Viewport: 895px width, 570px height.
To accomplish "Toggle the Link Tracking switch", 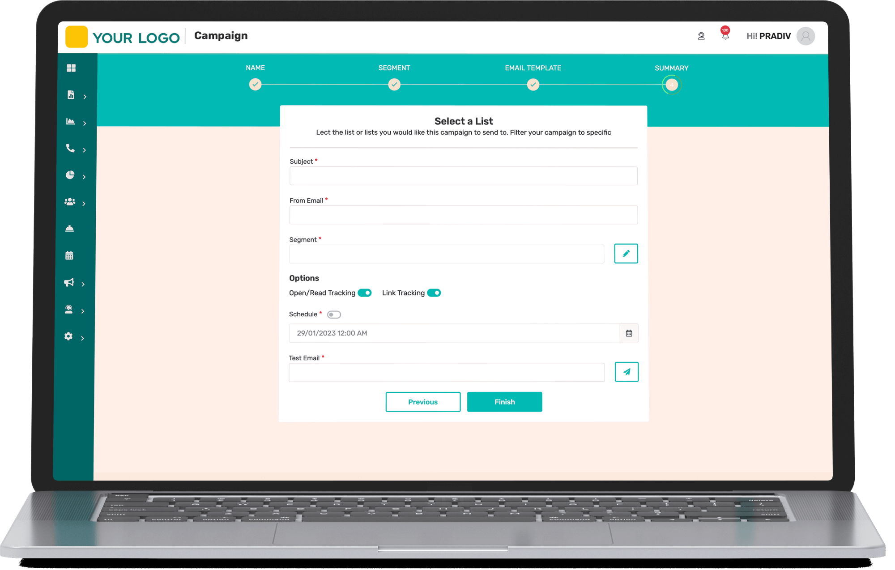I will tap(435, 292).
